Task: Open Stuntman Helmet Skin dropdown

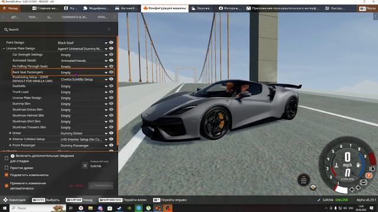Action: point(84,115)
